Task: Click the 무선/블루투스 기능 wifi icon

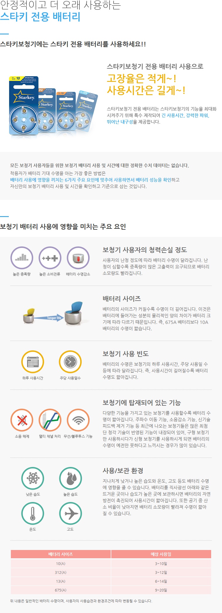Action: pos(78,420)
